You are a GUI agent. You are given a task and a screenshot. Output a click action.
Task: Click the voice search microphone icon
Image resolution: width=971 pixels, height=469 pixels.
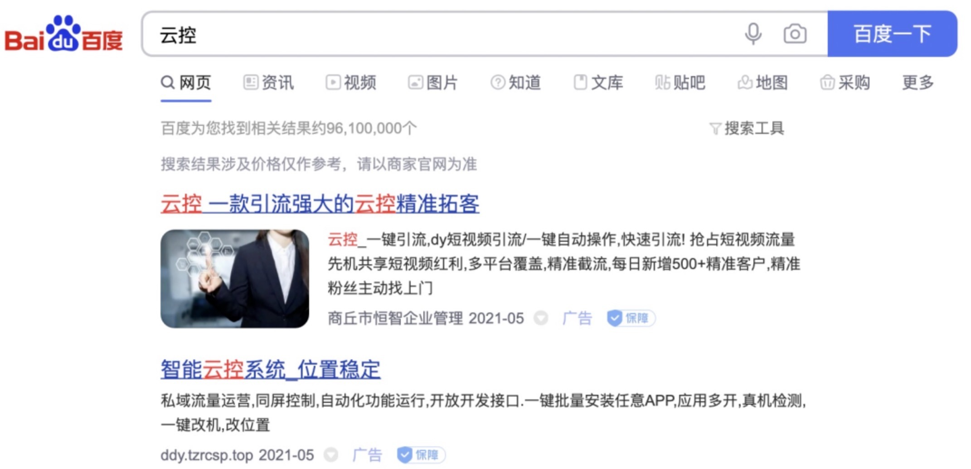(x=753, y=34)
